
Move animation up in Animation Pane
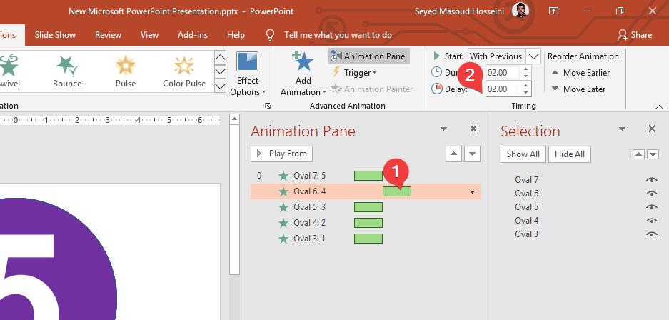coord(453,154)
